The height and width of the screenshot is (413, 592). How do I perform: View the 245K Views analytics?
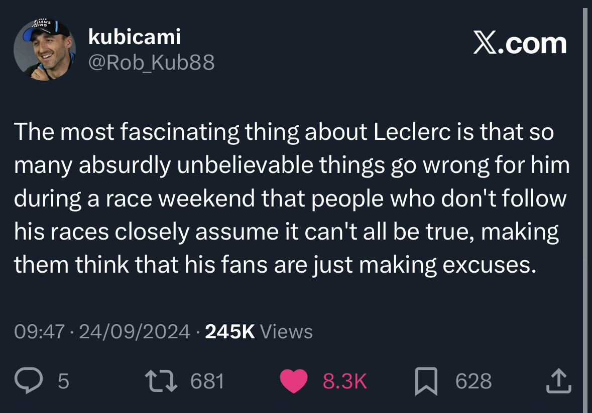pos(259,332)
